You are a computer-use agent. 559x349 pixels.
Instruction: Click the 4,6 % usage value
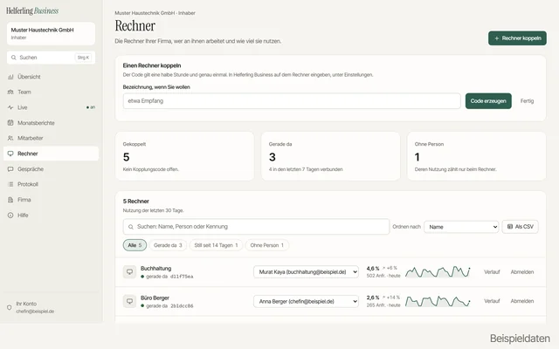[373, 268]
